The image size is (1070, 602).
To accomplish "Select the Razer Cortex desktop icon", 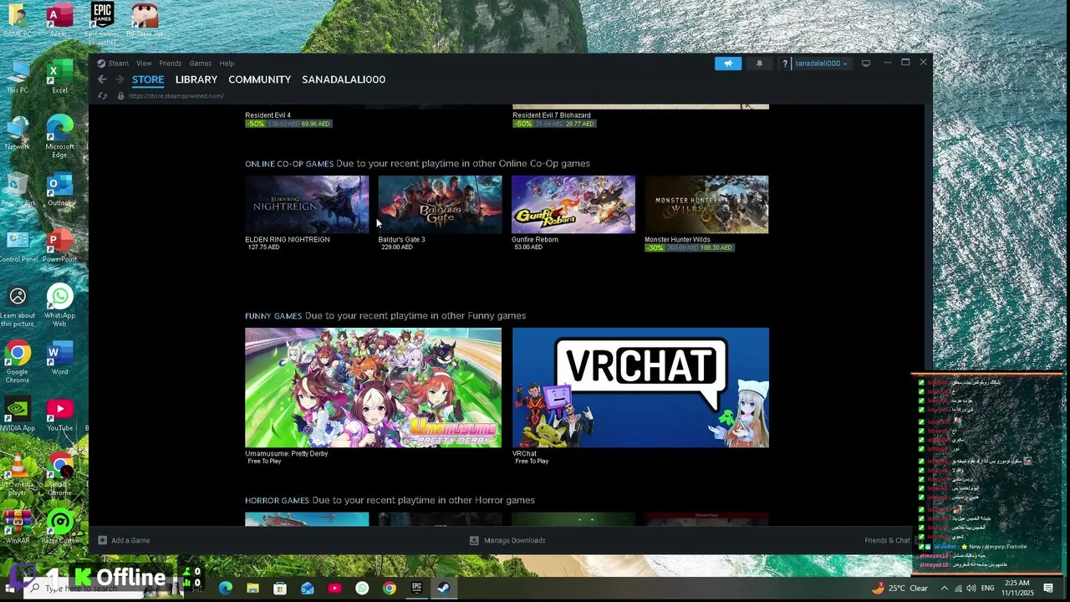I will 59,528.
